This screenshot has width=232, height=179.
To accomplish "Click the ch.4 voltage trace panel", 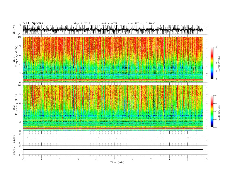I will 115,150.
